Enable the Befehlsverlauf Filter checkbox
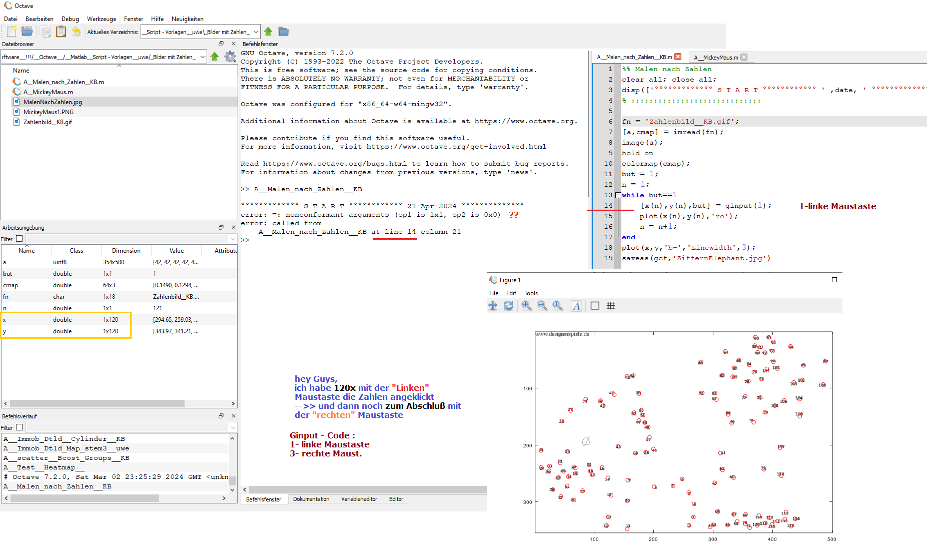The height and width of the screenshot is (545, 927). [20, 427]
